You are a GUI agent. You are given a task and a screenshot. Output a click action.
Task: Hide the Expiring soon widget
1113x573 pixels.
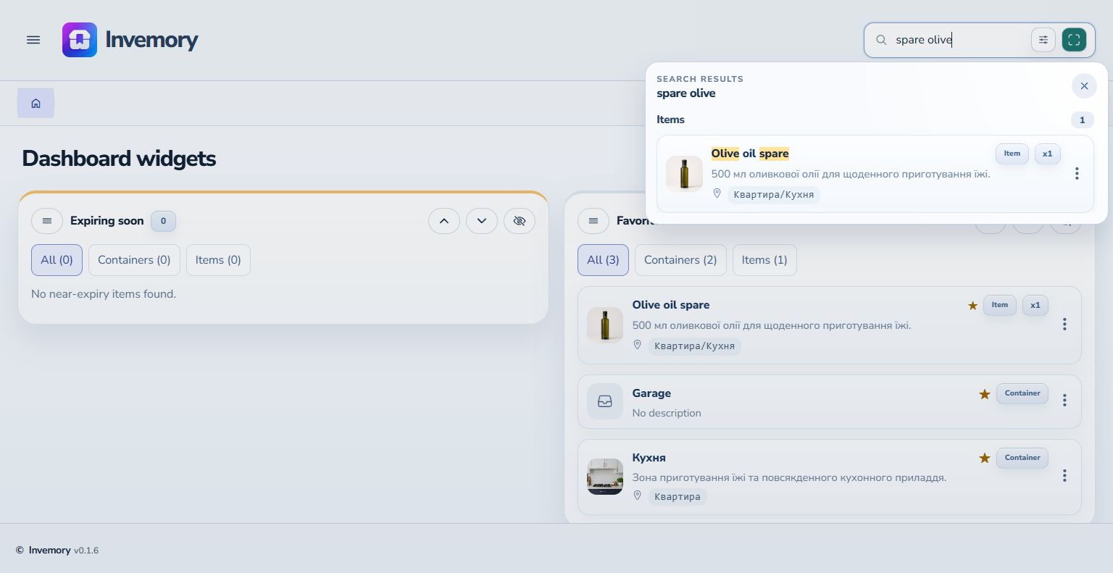[520, 221]
